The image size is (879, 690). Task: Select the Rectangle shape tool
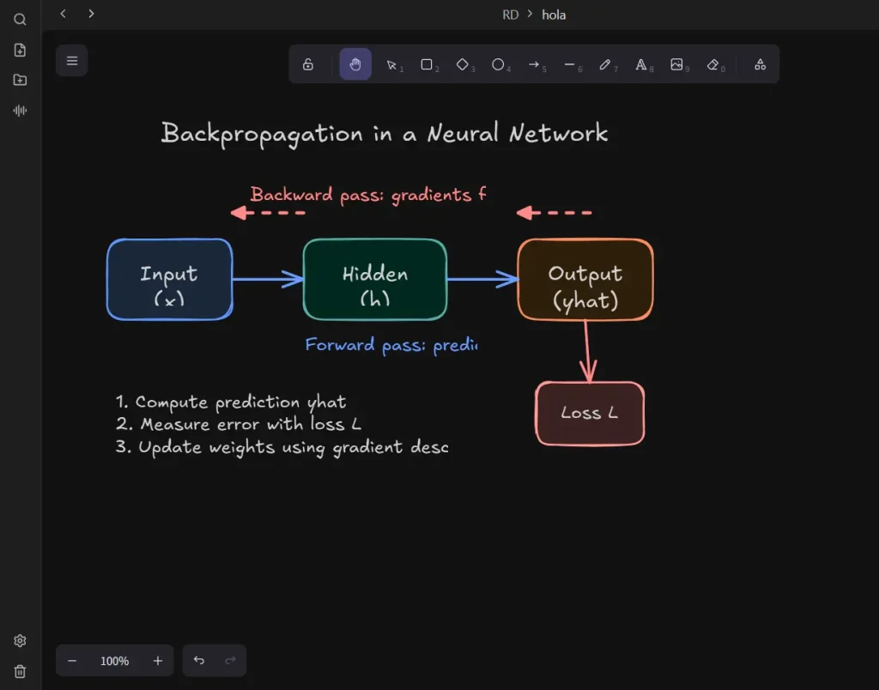point(427,64)
